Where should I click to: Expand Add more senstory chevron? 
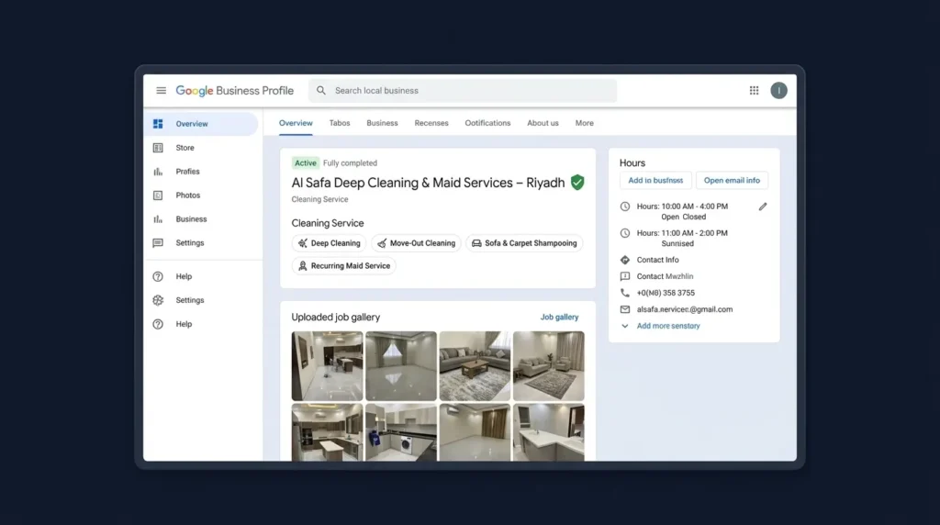[624, 326]
